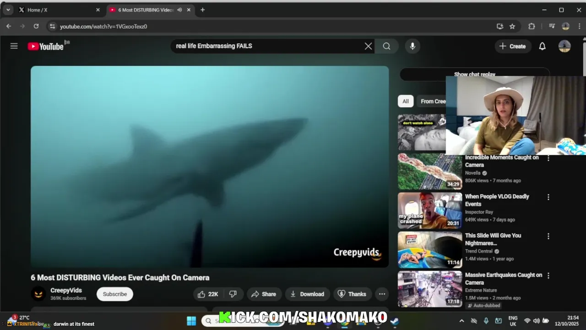Open options for When People VLOG video
This screenshot has height=330, width=586.
click(548, 197)
